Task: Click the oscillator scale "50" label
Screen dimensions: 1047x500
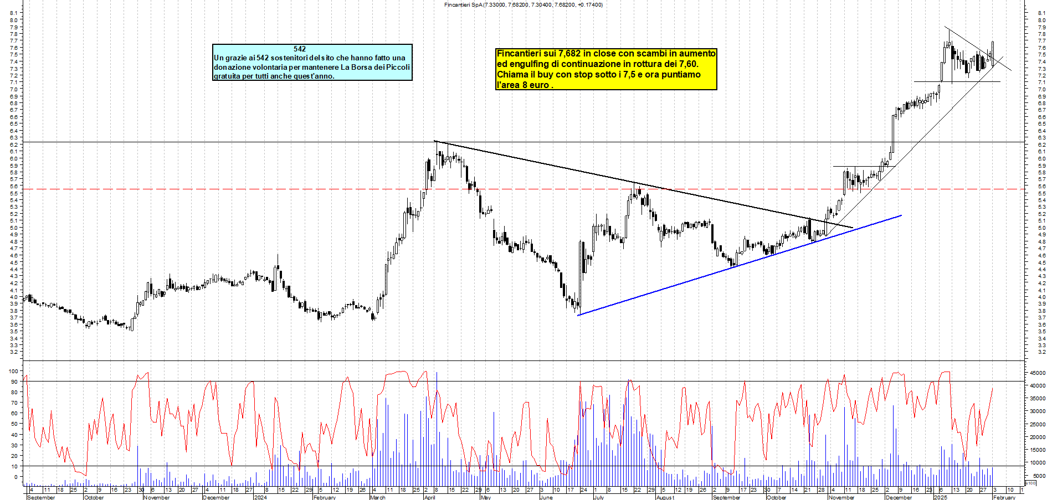Action: (14, 424)
